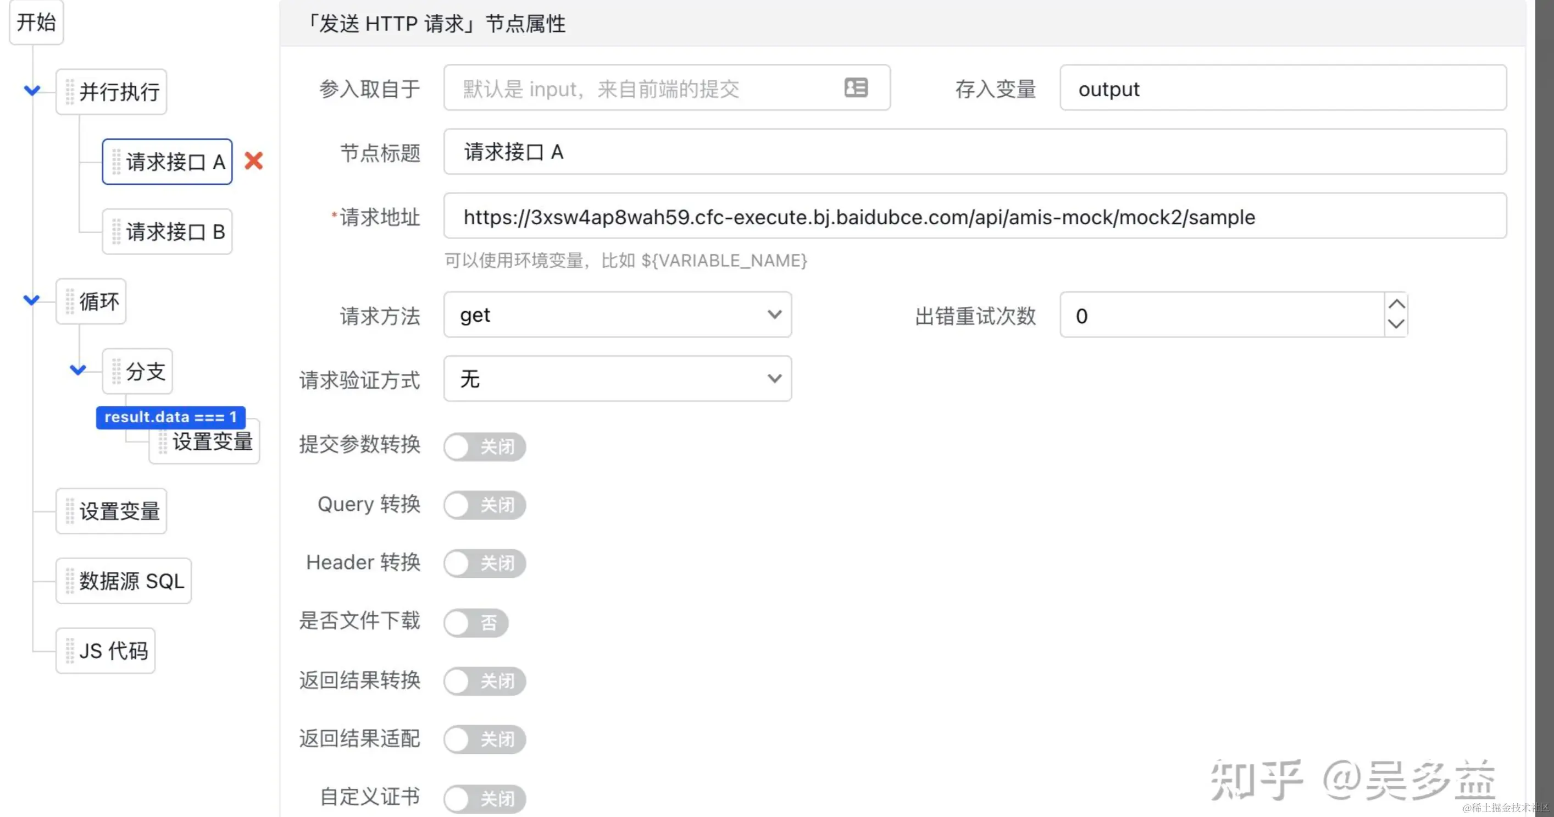
Task: Click drag handle icon of 并行执行 node
Action: coord(69,92)
